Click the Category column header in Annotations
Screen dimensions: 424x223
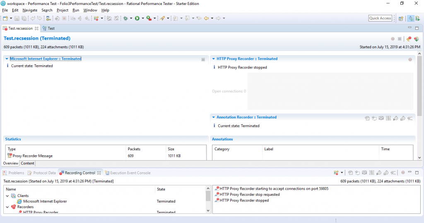pyautogui.click(x=237, y=149)
